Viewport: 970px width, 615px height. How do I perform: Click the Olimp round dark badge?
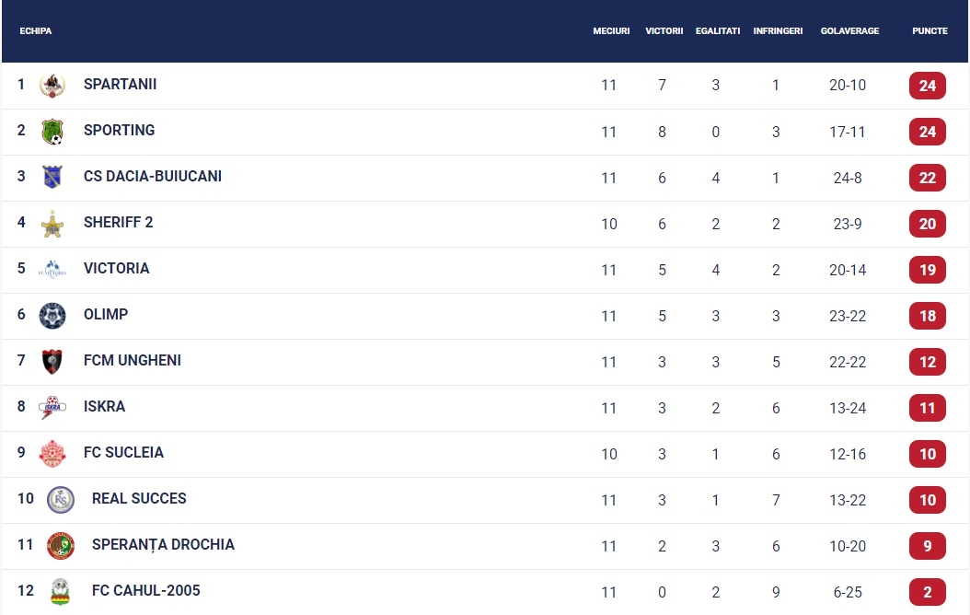(52, 316)
